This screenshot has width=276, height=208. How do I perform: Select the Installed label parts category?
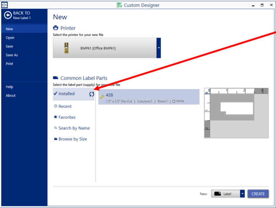point(67,94)
